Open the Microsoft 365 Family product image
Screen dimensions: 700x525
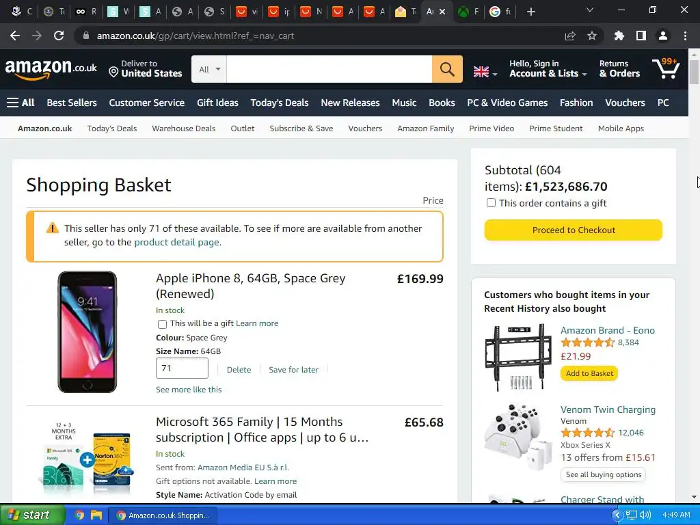(86, 459)
